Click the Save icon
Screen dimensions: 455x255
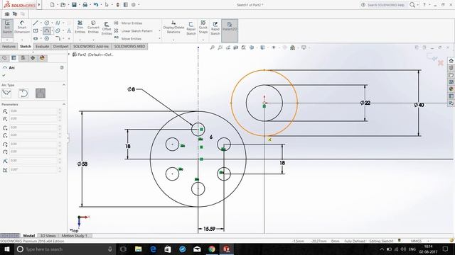coord(74,5)
